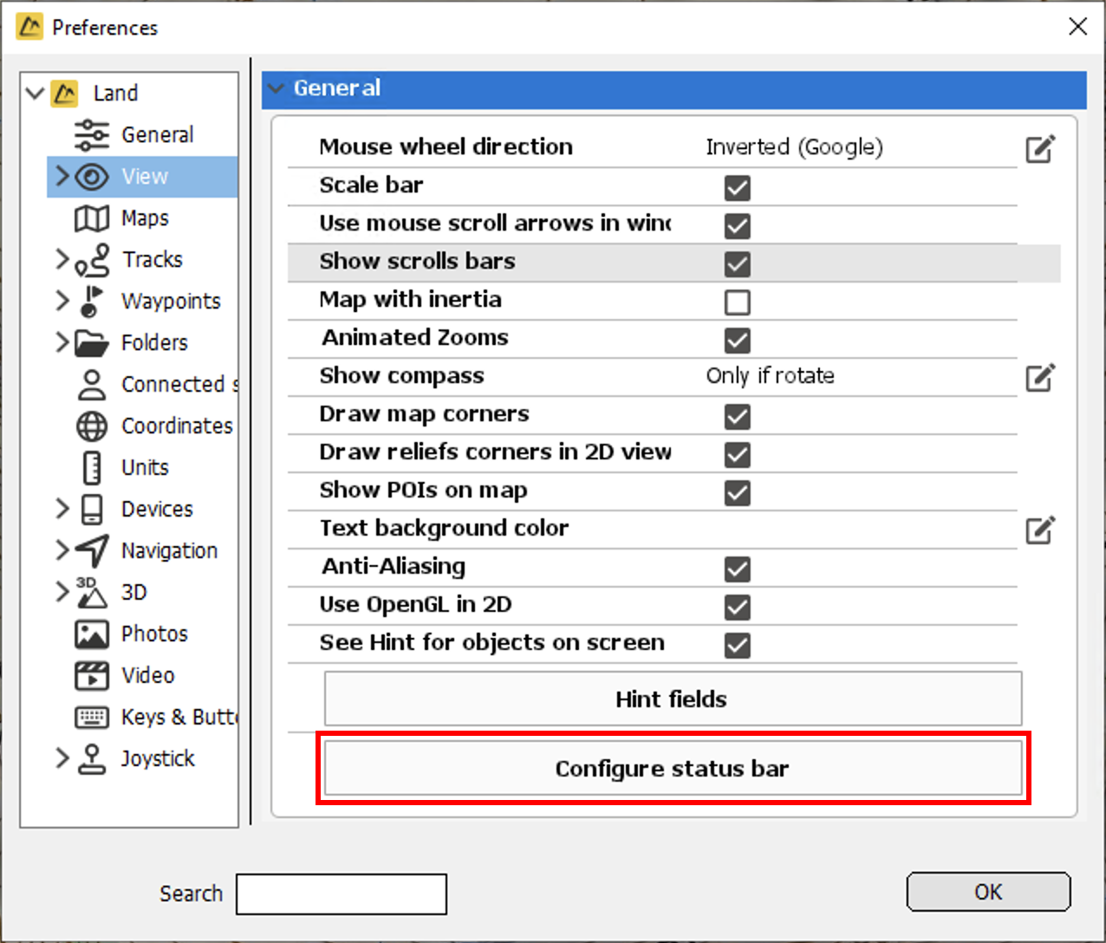Image resolution: width=1106 pixels, height=943 pixels.
Task: Open the Video clapperboard icon
Action: click(x=92, y=676)
